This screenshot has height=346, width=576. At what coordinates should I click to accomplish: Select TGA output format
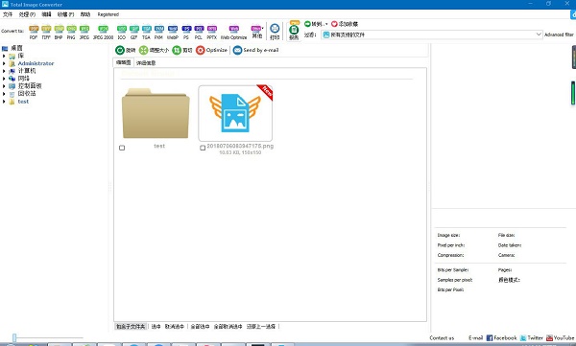(146, 32)
